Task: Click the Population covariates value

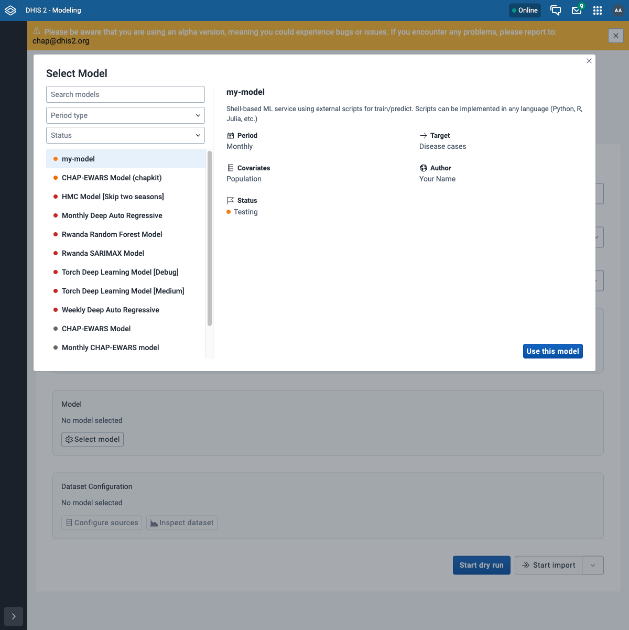Action: tap(244, 179)
